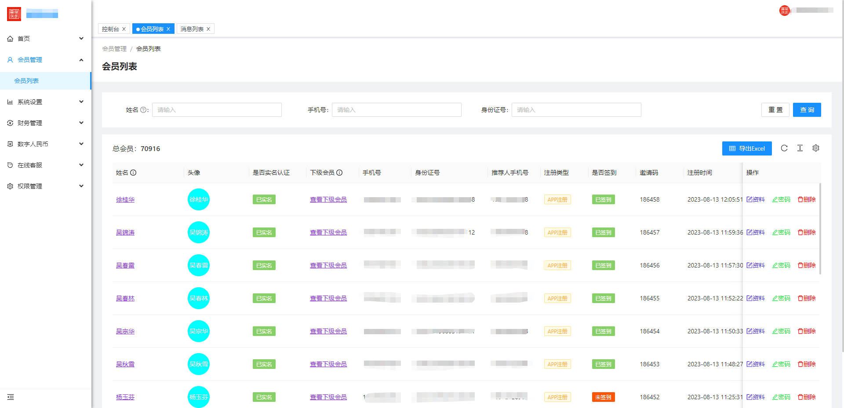Change 密码 for 吴秋雪 row
844x408 pixels.
tap(781, 364)
